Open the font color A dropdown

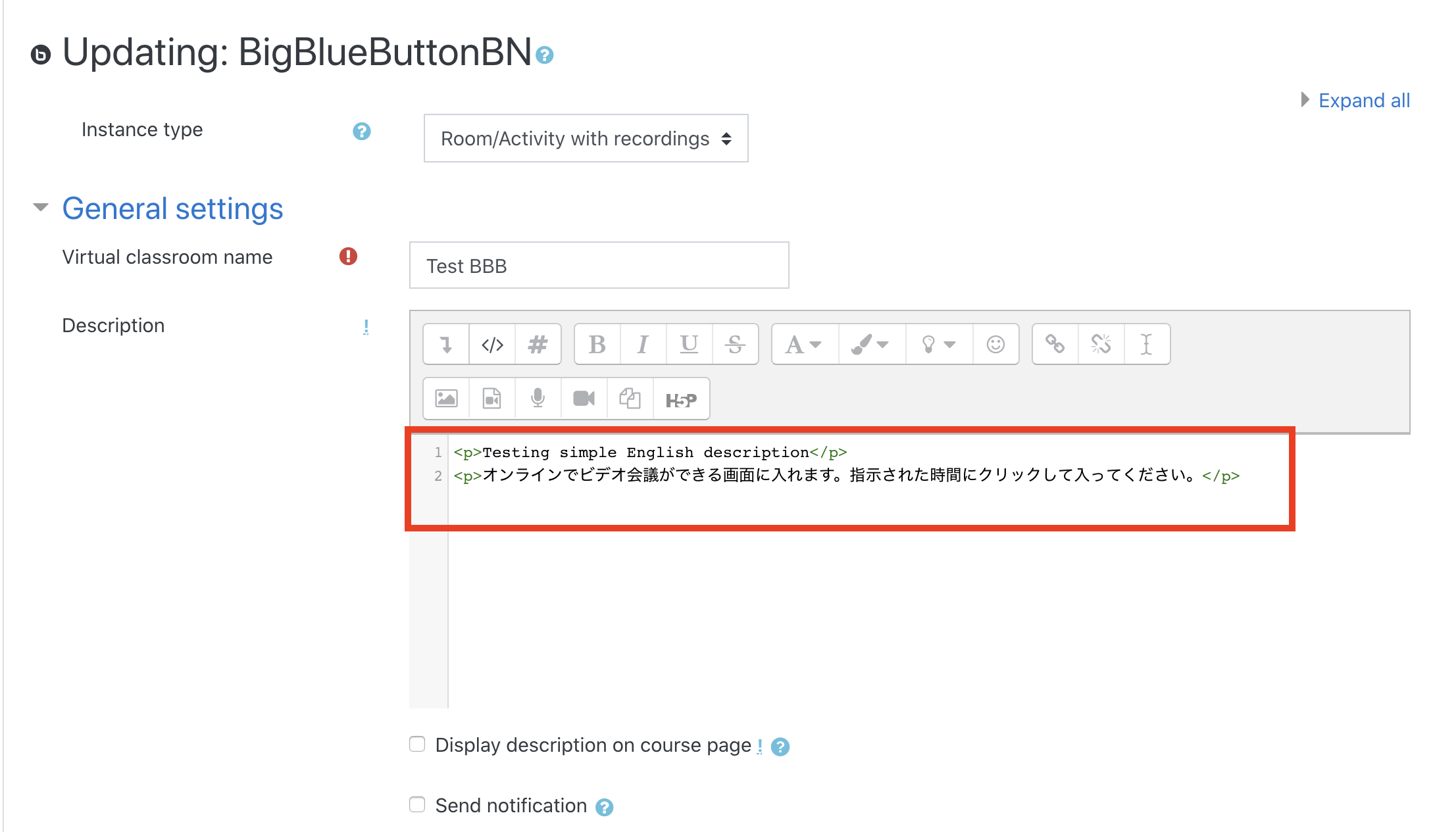(x=805, y=344)
